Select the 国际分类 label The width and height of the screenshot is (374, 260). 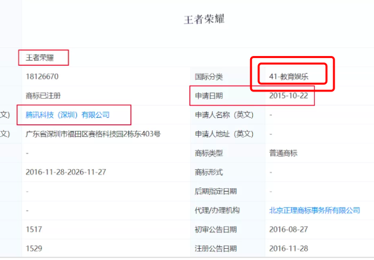pos(209,76)
